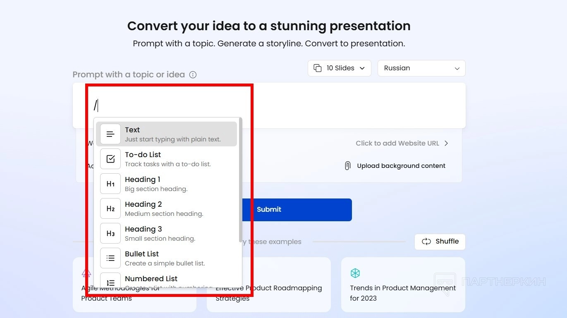This screenshot has width=567, height=318.
Task: Click the slides stack icon
Action: (x=318, y=68)
